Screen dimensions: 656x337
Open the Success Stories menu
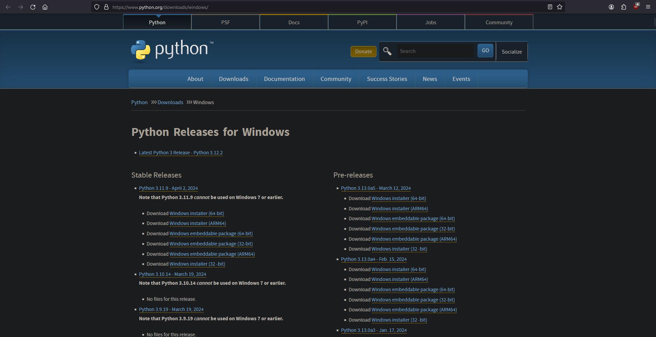[387, 79]
